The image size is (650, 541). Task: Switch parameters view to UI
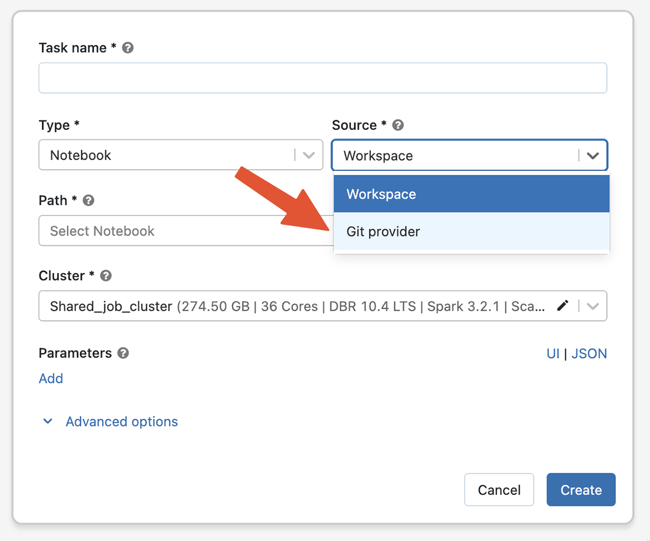click(553, 354)
